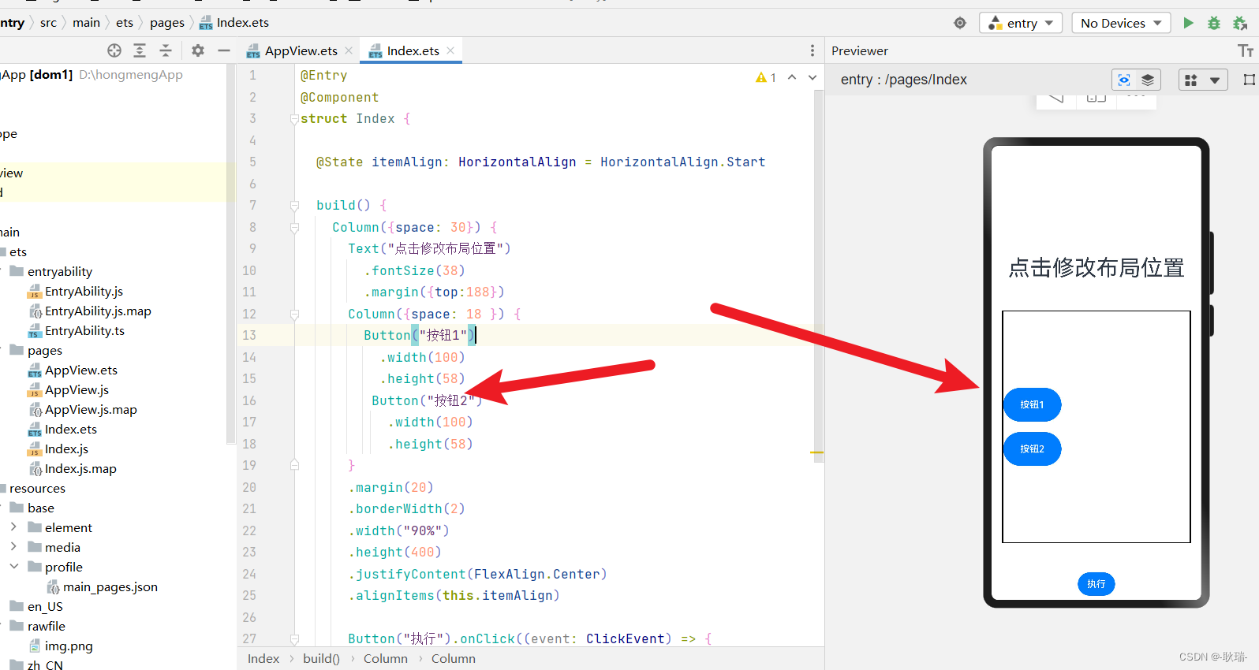Expand the media folder
The width and height of the screenshot is (1259, 670).
(x=13, y=546)
